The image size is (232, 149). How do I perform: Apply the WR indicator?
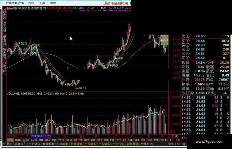click(x=124, y=140)
